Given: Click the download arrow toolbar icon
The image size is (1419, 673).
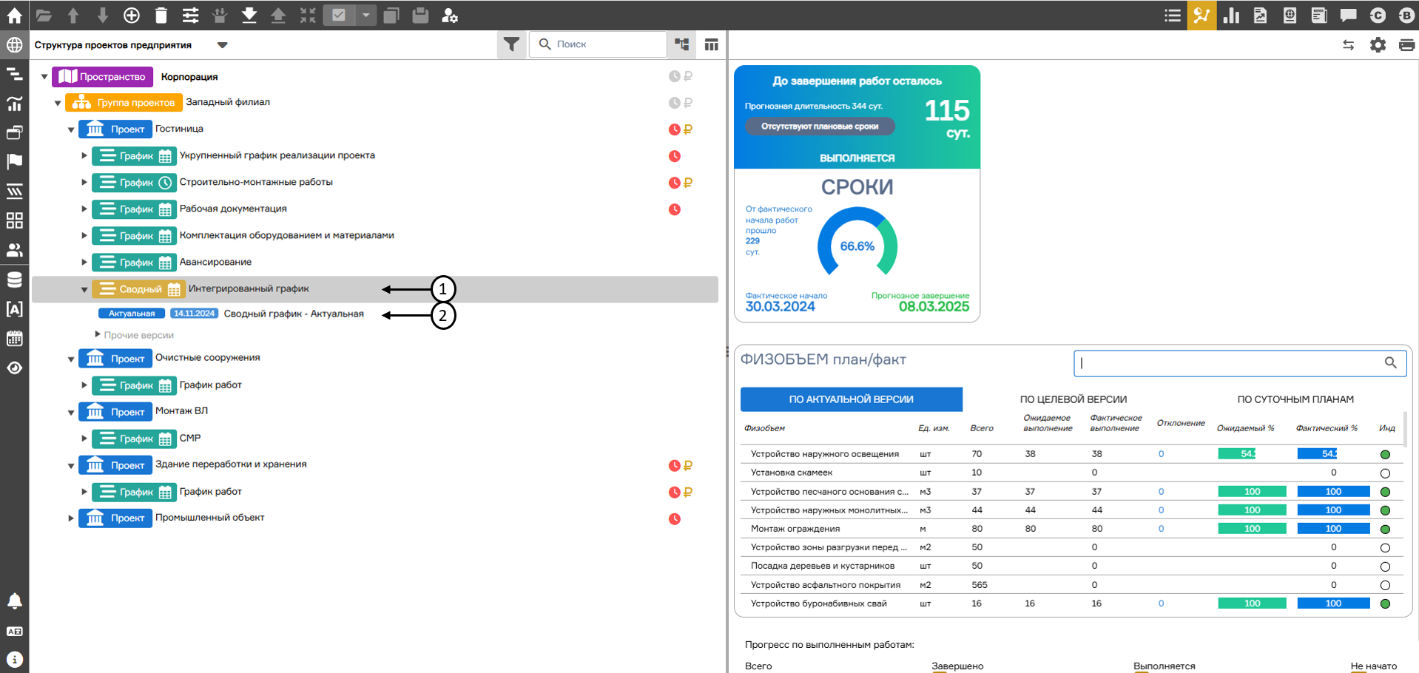Looking at the screenshot, I should pos(249,15).
